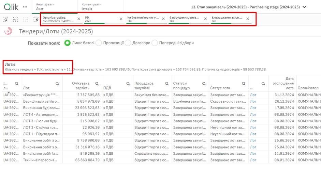Select the Лише базові radio option
The height and width of the screenshot is (170, 321).
tap(67, 43)
